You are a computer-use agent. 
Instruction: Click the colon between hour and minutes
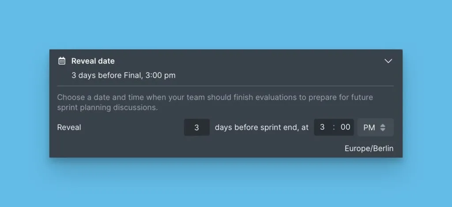334,127
